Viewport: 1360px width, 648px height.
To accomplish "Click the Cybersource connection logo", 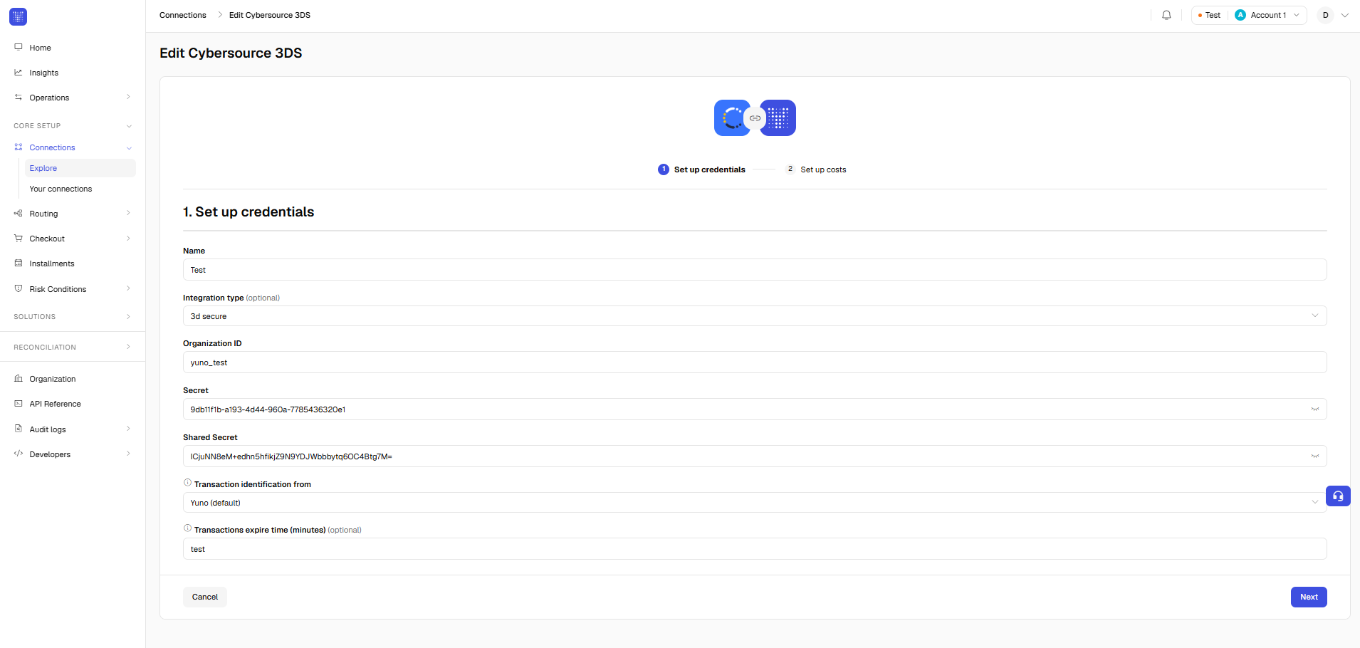I will pos(732,117).
